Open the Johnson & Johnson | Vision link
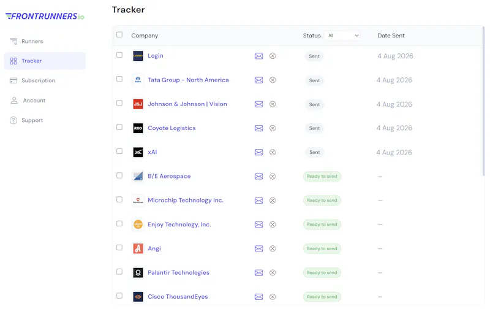The image size is (490, 314). [187, 104]
